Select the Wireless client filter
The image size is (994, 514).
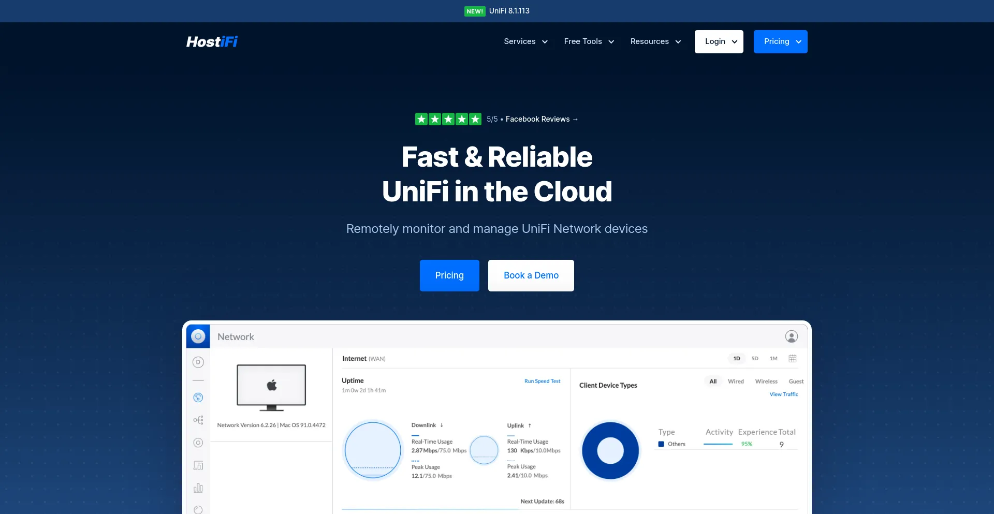(x=766, y=381)
